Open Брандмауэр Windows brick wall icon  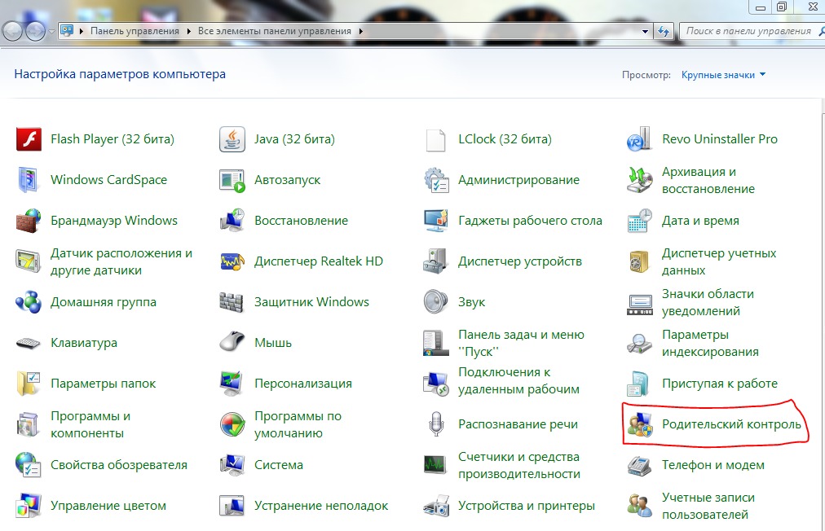click(x=29, y=221)
